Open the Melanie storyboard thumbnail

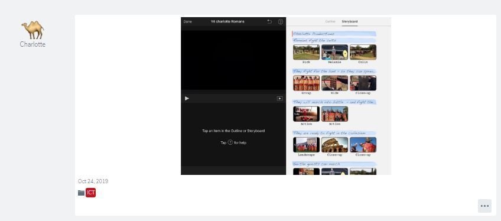tap(334, 52)
